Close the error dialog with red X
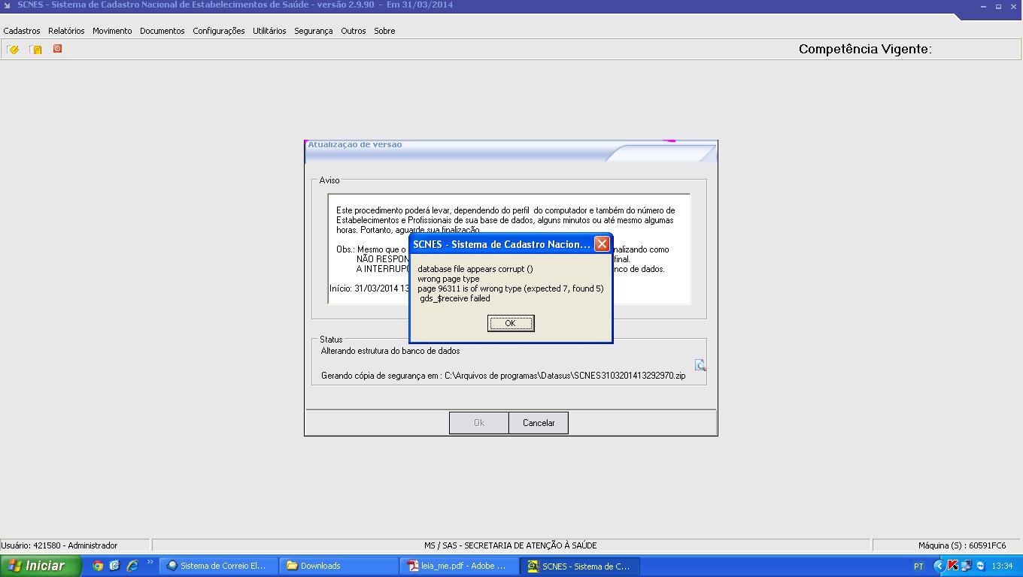Image resolution: width=1023 pixels, height=577 pixels. pos(602,244)
